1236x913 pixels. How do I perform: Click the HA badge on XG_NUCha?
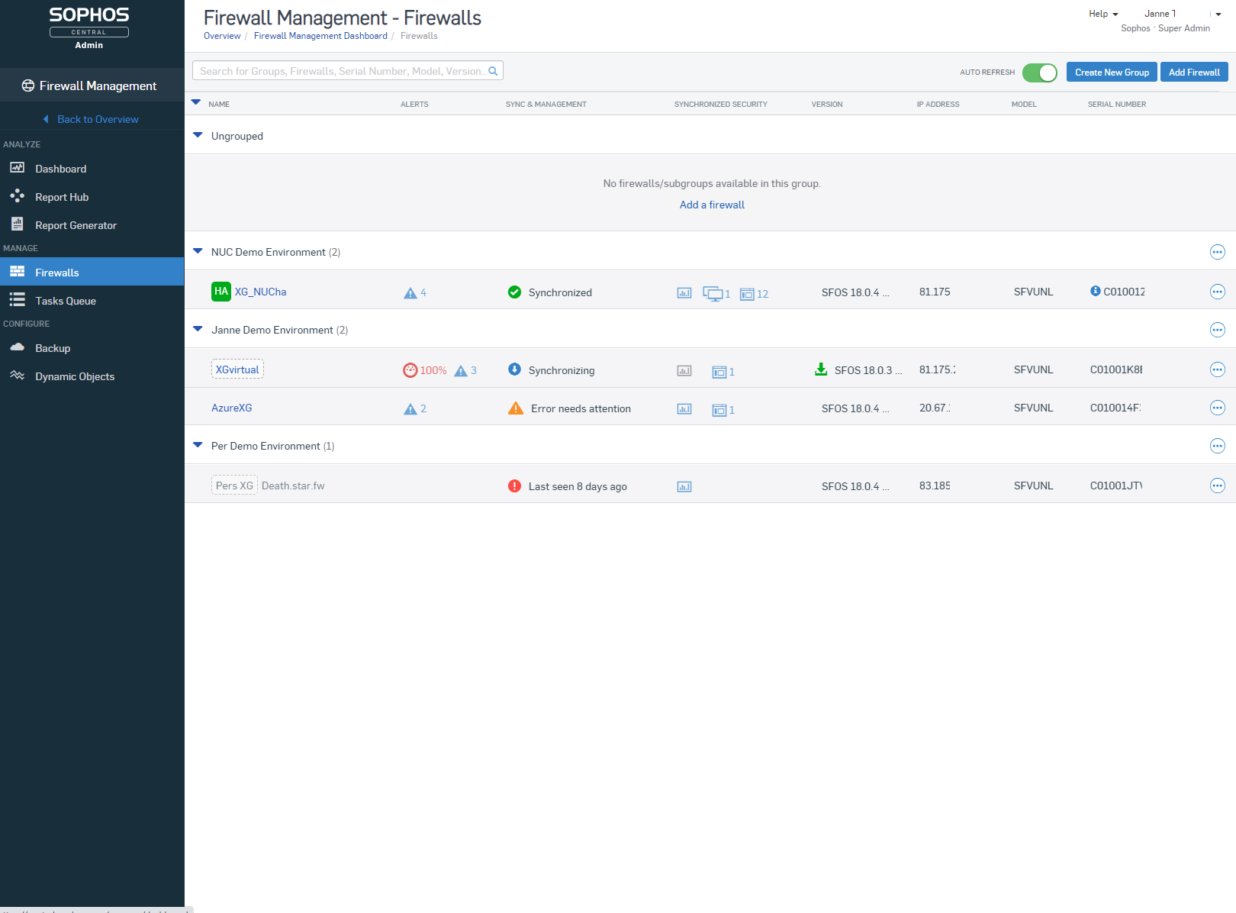(x=221, y=292)
